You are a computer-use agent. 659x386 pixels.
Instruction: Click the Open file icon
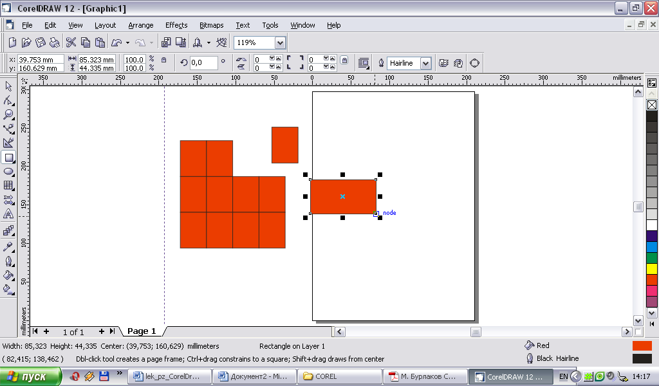(26, 42)
